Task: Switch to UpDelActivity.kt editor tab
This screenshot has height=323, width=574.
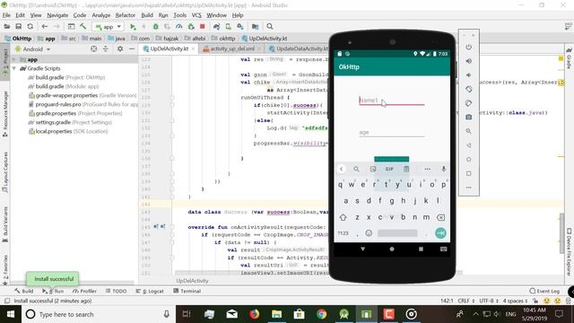Action: [169, 48]
